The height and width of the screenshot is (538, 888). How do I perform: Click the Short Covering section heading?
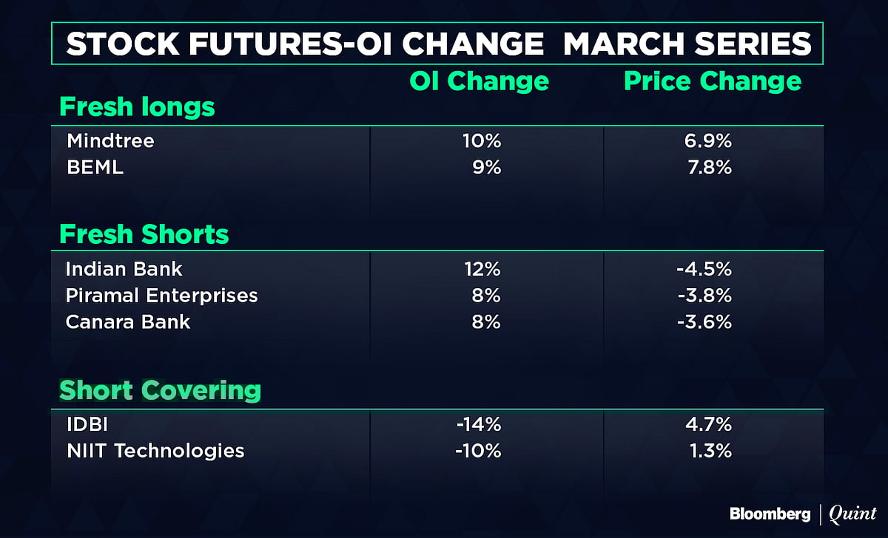[x=160, y=389]
